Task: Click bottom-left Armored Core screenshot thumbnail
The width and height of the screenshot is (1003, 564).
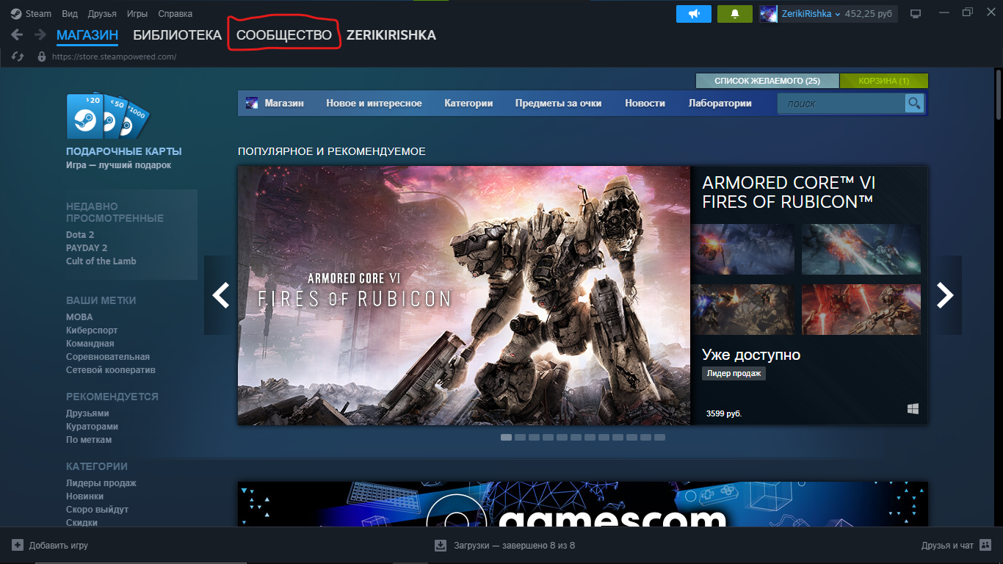Action: [743, 309]
